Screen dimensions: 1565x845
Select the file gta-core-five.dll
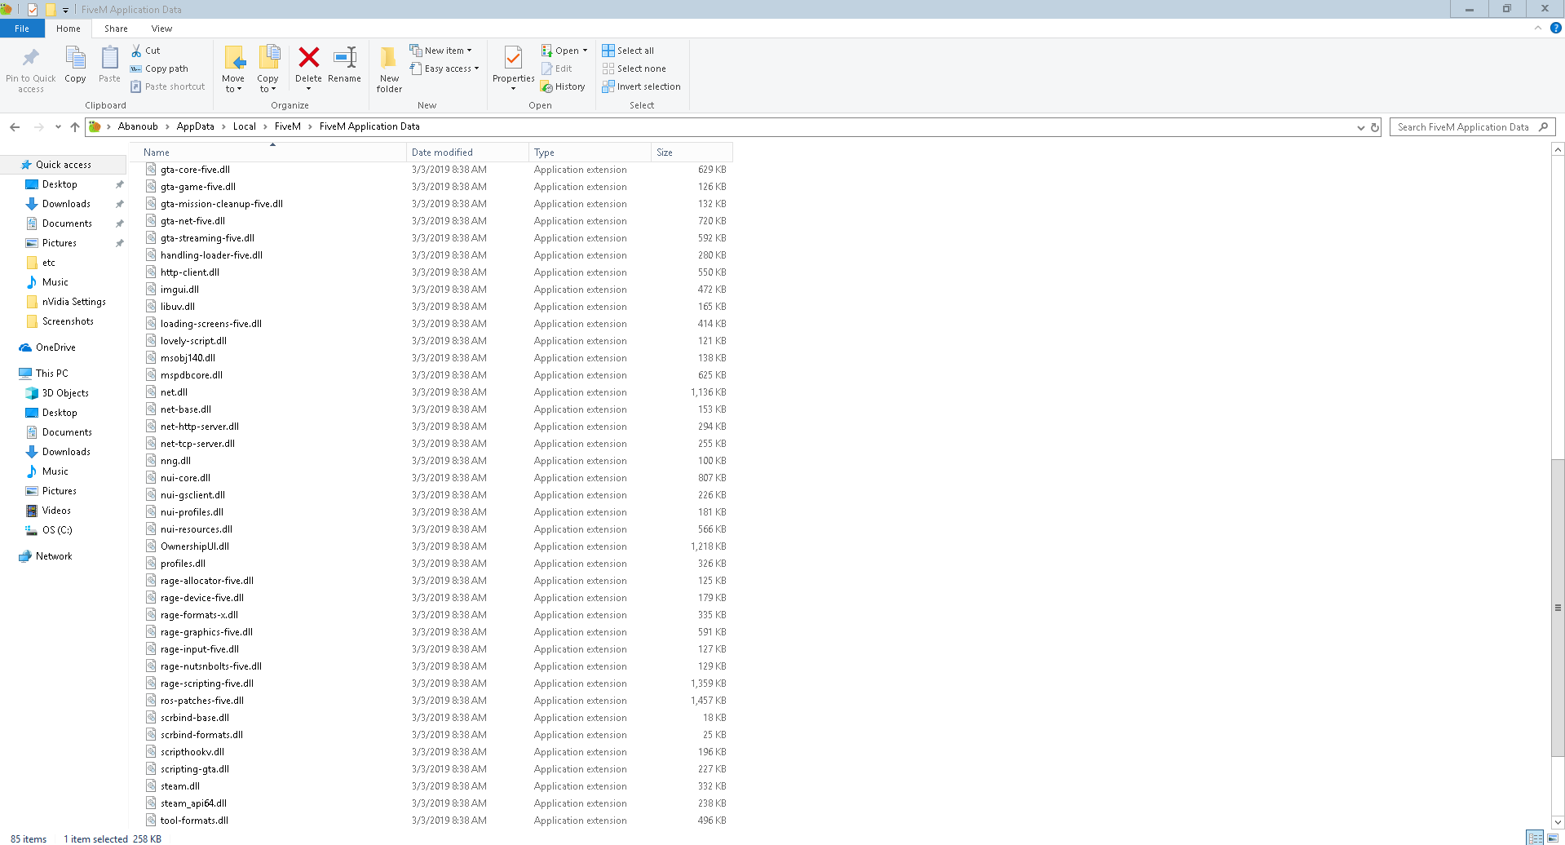pos(195,170)
